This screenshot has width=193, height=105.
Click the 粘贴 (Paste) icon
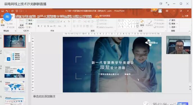3,23
